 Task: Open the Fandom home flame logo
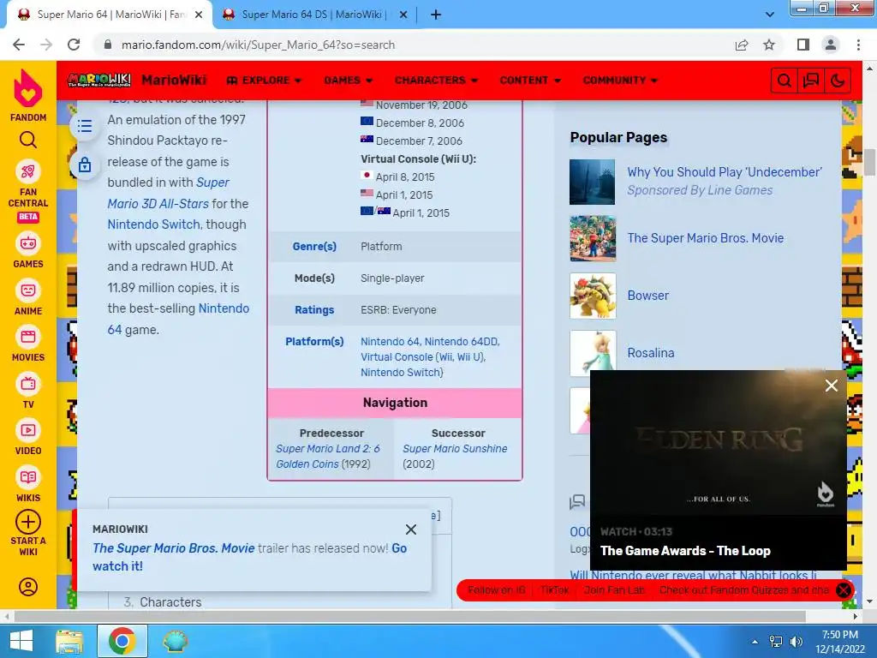(x=28, y=89)
